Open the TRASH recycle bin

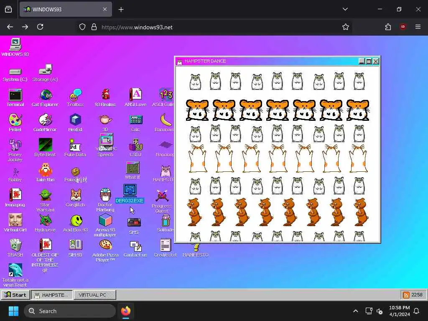[15, 248]
